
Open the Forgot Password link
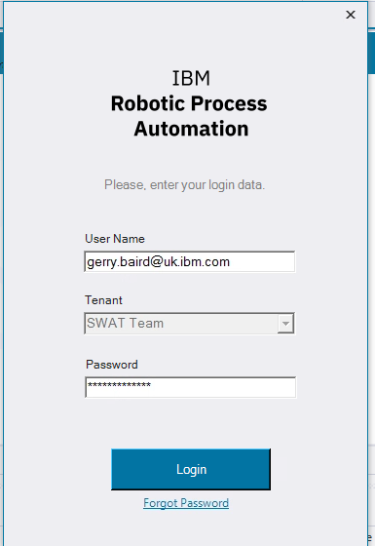click(186, 503)
